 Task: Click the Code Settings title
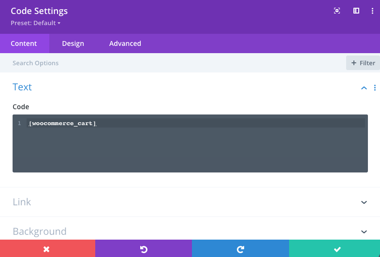pos(39,11)
